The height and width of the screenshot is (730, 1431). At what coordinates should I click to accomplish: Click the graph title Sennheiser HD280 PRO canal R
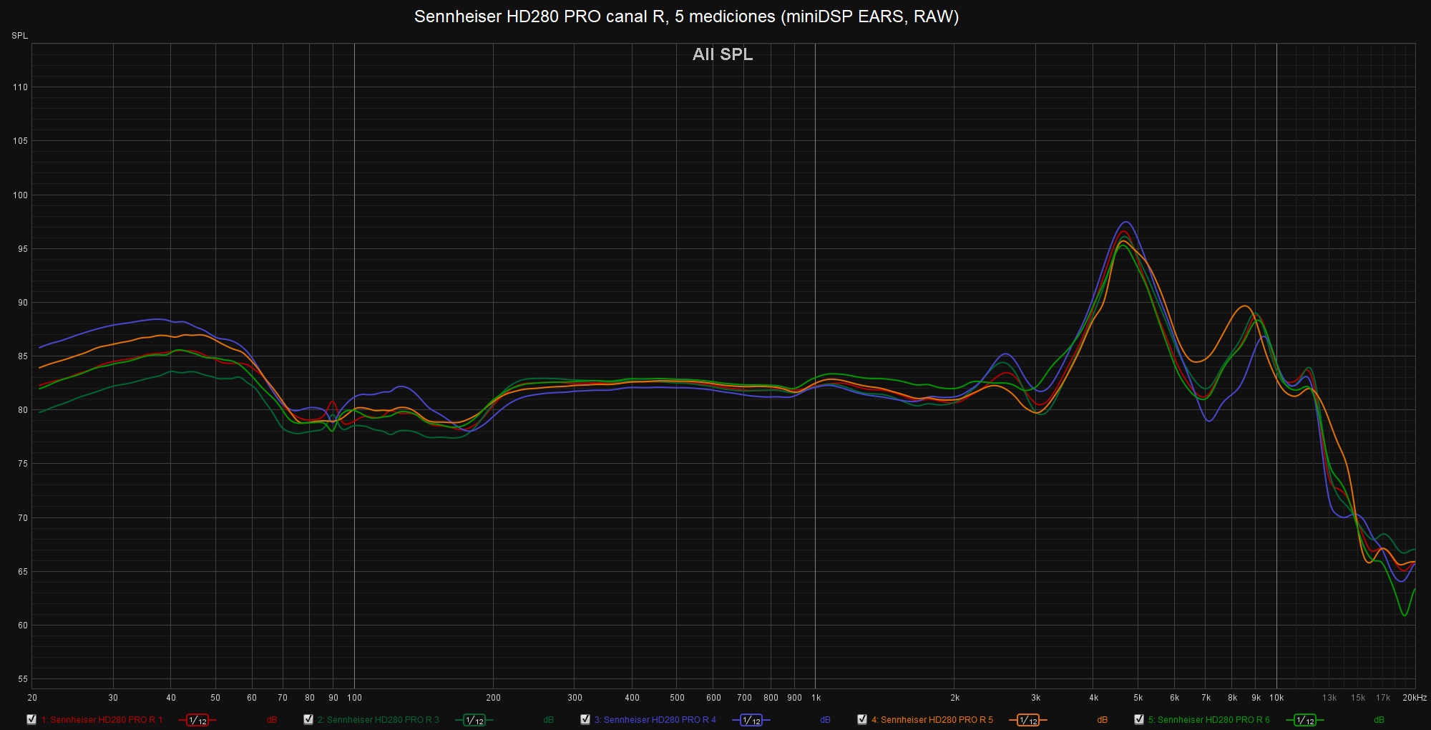686,16
